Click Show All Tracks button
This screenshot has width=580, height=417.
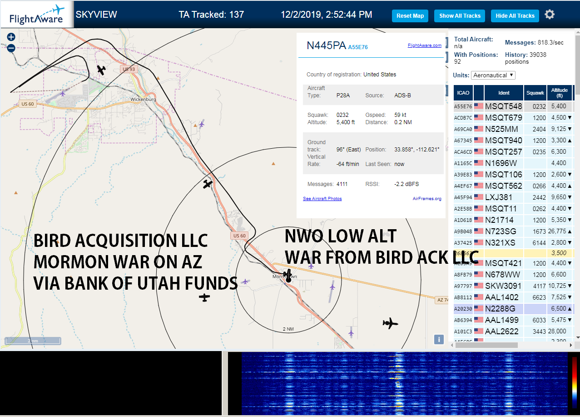(x=460, y=16)
